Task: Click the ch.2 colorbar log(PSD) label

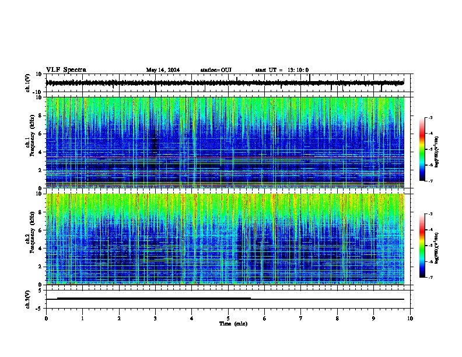Action: (436, 248)
